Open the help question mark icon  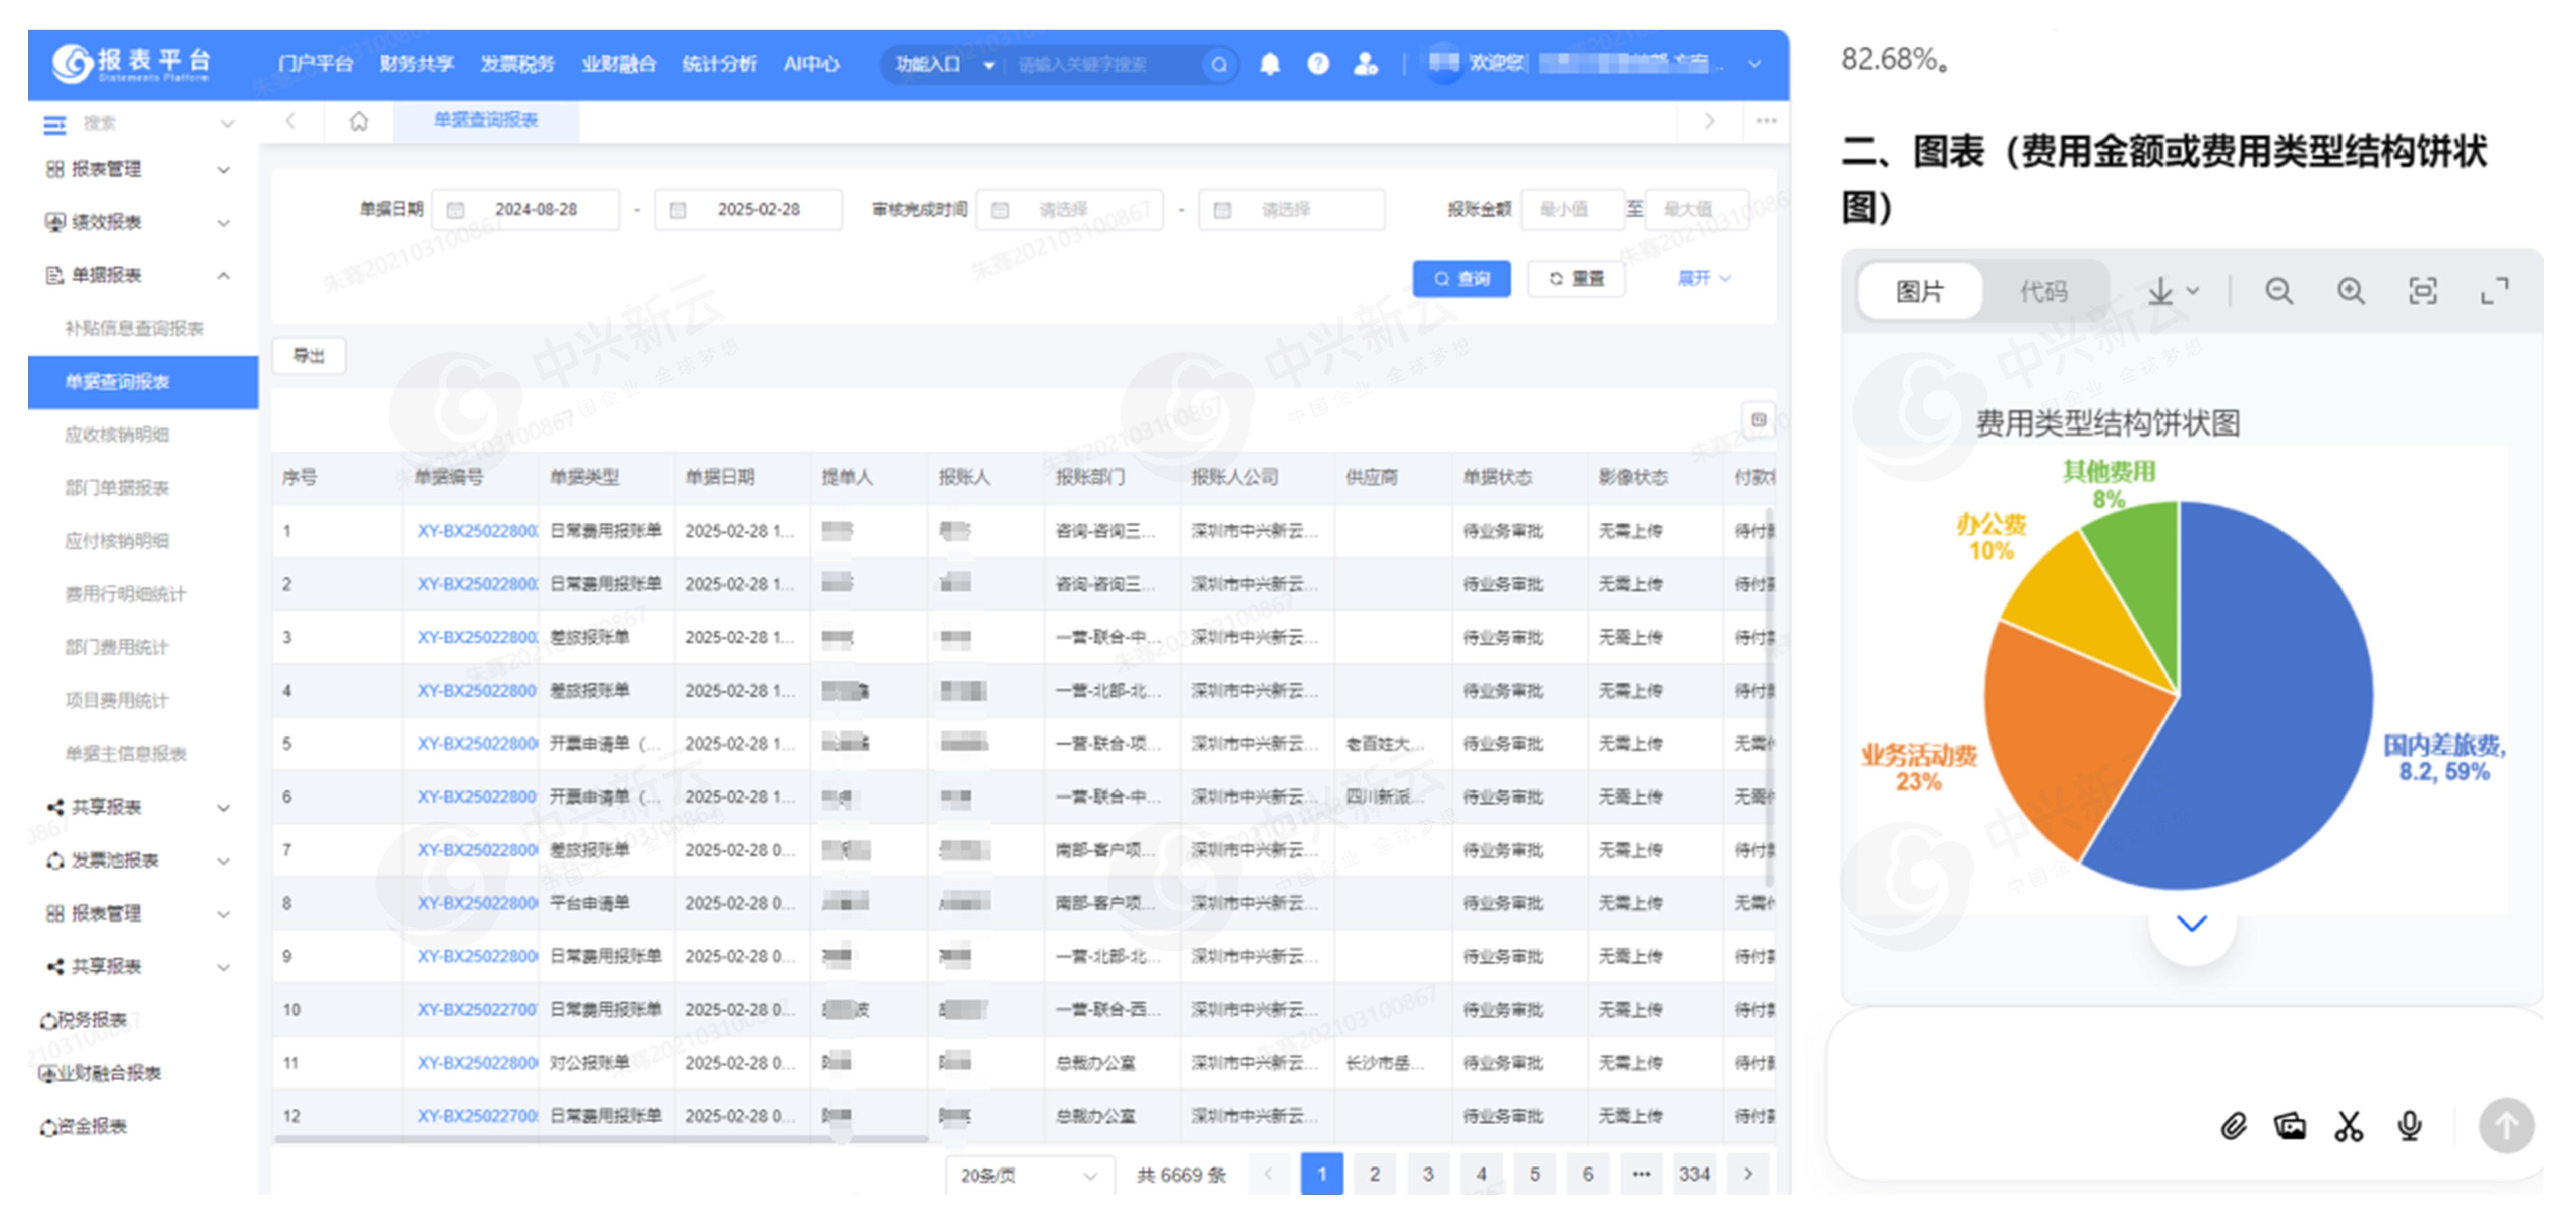(1318, 64)
